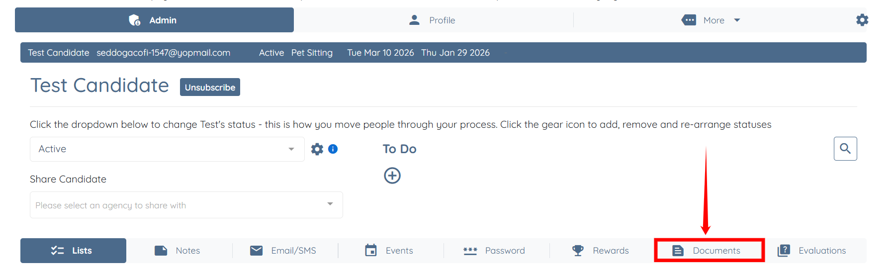This screenshot has width=894, height=275.
Task: Click the blue status info icon
Action: point(333,149)
